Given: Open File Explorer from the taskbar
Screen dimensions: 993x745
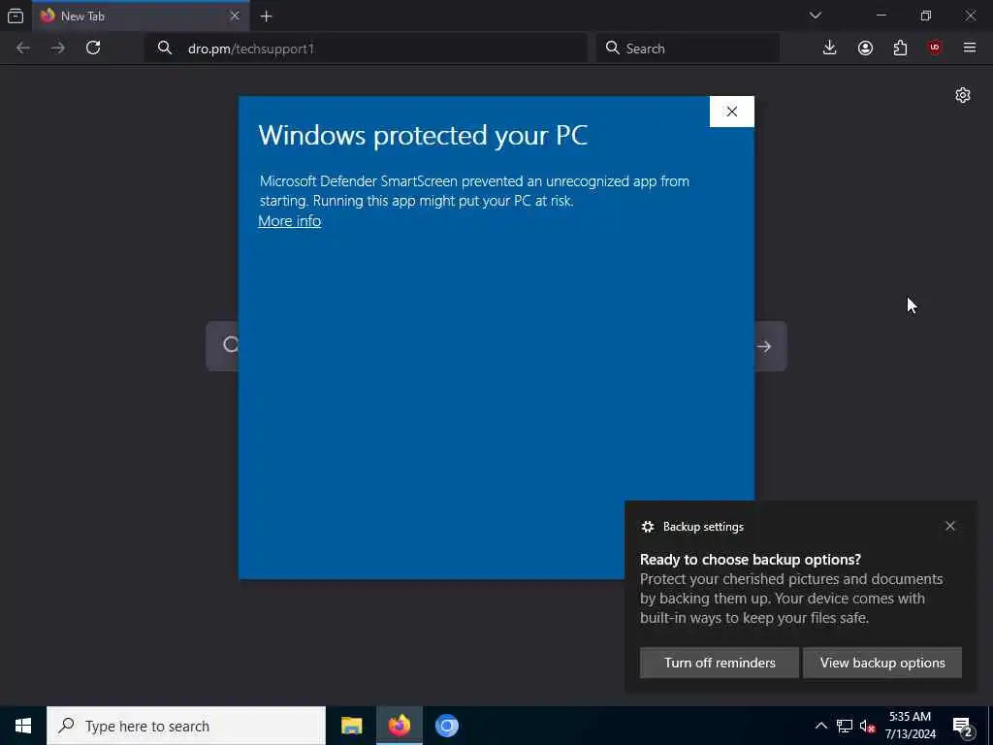Looking at the screenshot, I should click(351, 726).
